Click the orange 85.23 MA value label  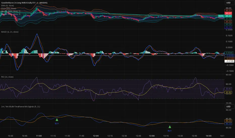[228, 121]
